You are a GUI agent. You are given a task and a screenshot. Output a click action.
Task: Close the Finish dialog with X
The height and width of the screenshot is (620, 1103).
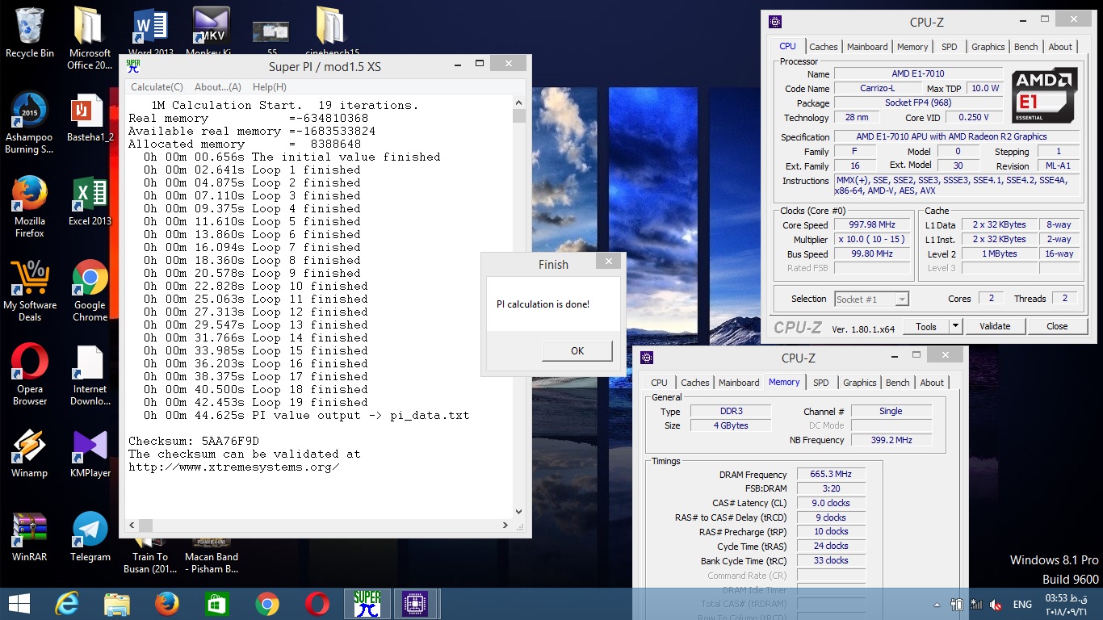click(x=610, y=261)
